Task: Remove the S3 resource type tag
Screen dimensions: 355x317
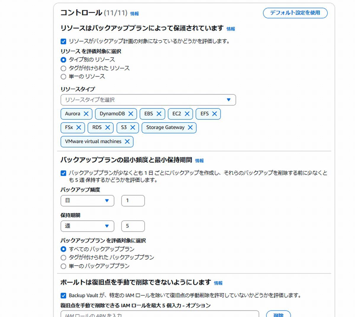Action: 133,127
